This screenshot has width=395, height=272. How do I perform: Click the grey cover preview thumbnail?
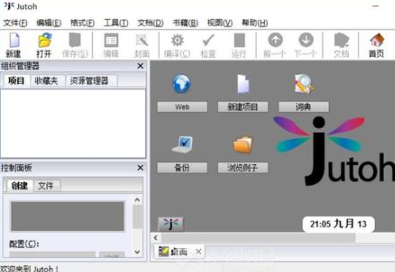click(x=67, y=216)
